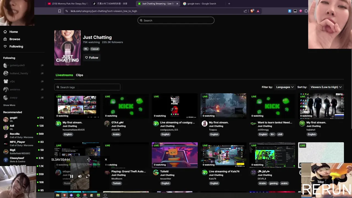This screenshot has width=352, height=198.
Task: Open the Languages filter dropdown
Action: coord(285,87)
